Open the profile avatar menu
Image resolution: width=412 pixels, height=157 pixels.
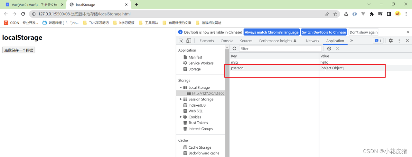click(x=398, y=14)
